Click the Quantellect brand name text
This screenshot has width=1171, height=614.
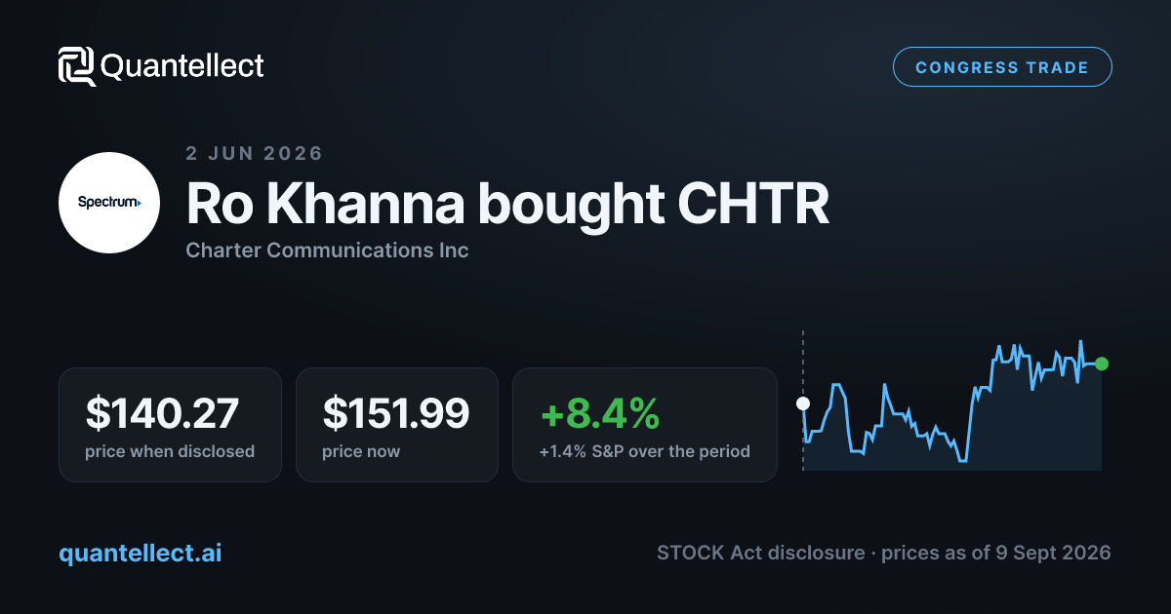coord(182,66)
